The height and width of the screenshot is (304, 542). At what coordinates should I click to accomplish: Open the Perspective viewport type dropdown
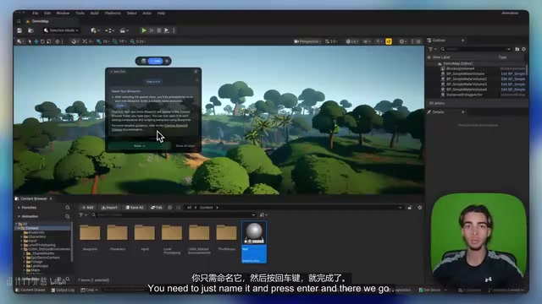[307, 41]
